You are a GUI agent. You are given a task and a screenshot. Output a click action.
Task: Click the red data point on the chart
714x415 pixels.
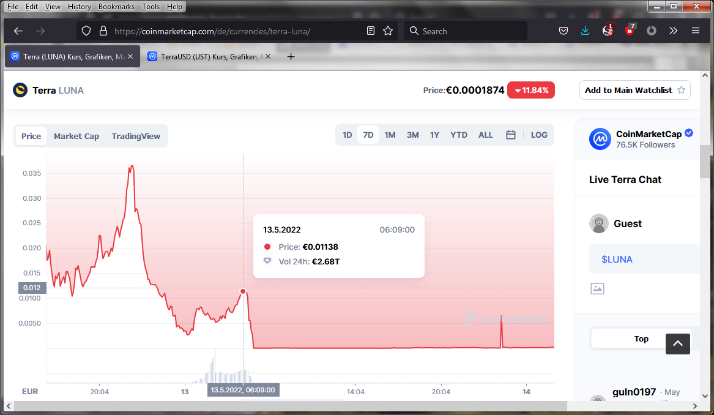point(243,291)
